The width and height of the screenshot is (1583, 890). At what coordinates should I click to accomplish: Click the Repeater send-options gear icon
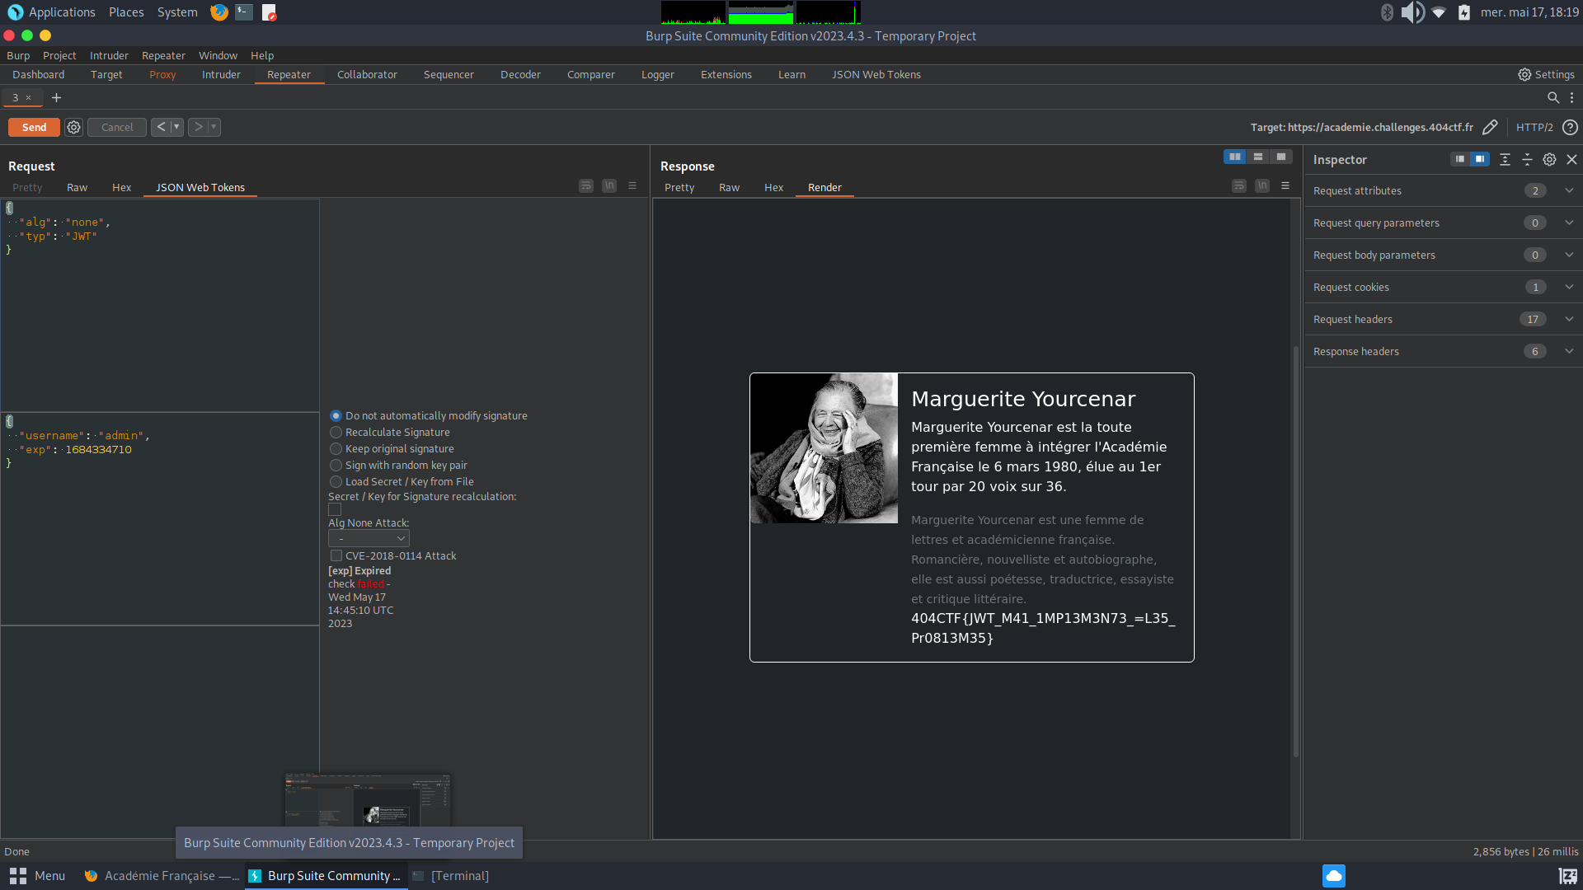73,127
